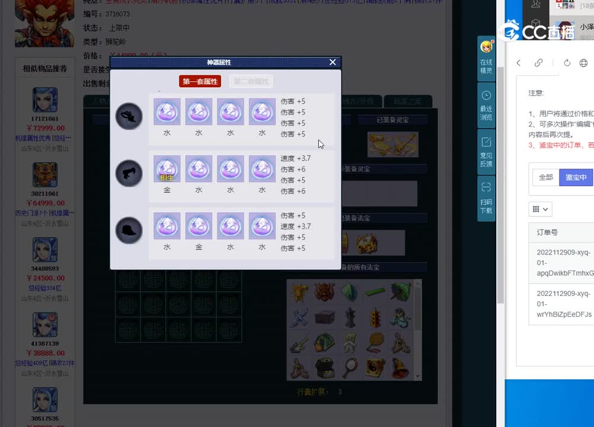This screenshot has width=594, height=427.
Task: Close the 神器属性 dialog
Action: pyautogui.click(x=333, y=62)
